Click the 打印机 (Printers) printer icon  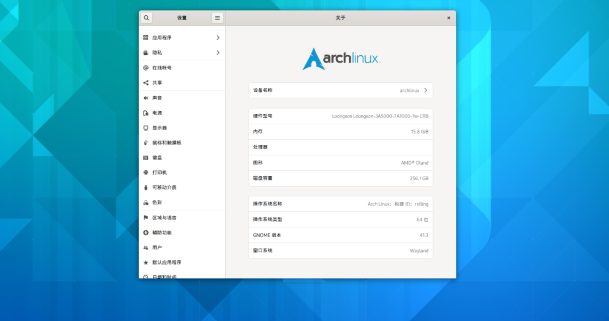(146, 173)
